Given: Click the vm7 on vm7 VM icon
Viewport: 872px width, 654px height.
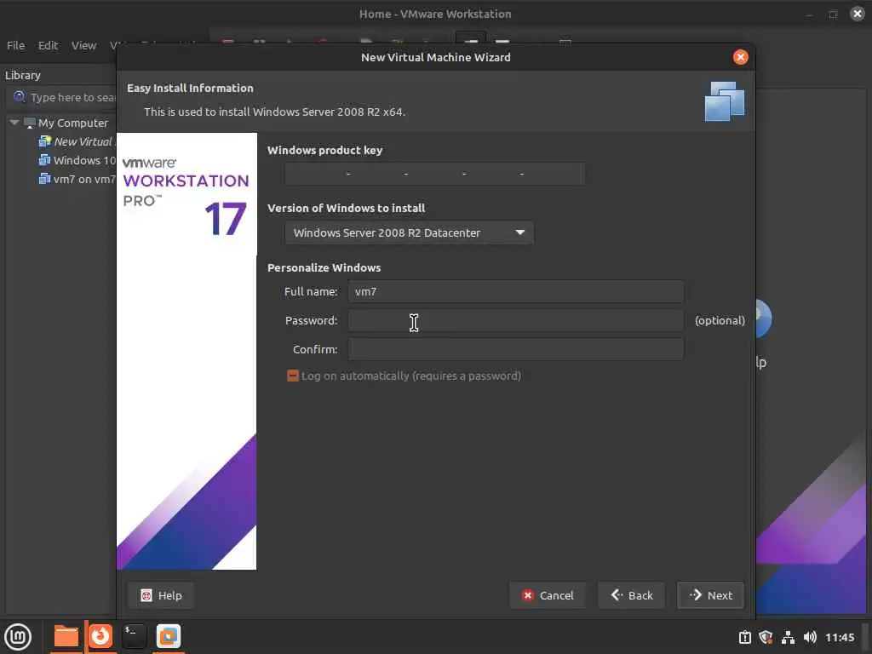Looking at the screenshot, I should [44, 179].
